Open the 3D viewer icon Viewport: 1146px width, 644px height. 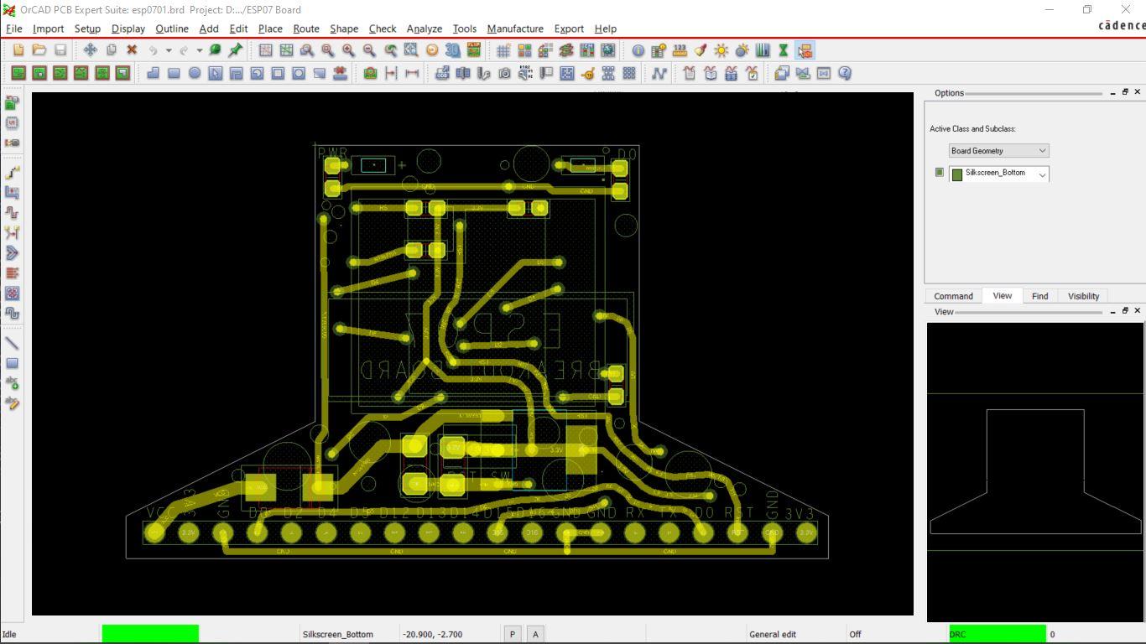click(x=452, y=50)
